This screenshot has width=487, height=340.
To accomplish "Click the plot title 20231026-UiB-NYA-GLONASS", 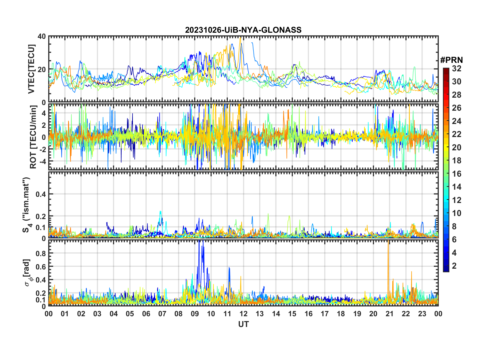I will click(243, 30).
